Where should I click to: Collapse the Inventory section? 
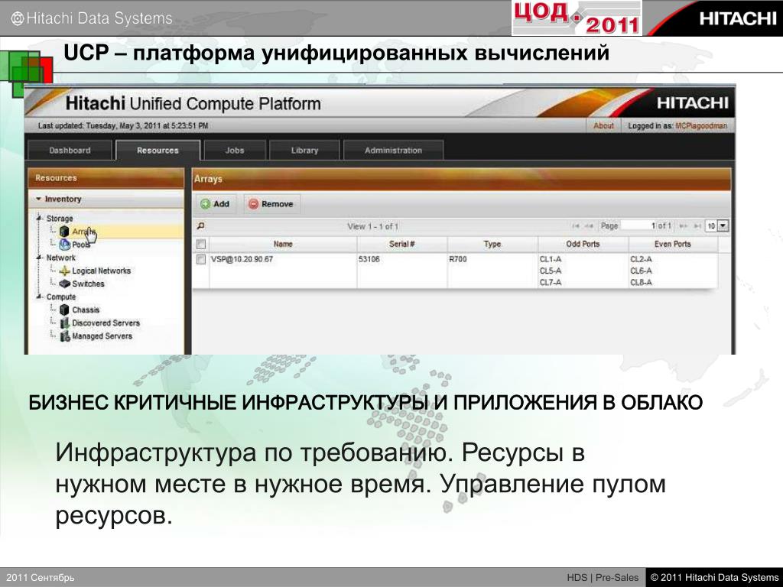point(38,199)
